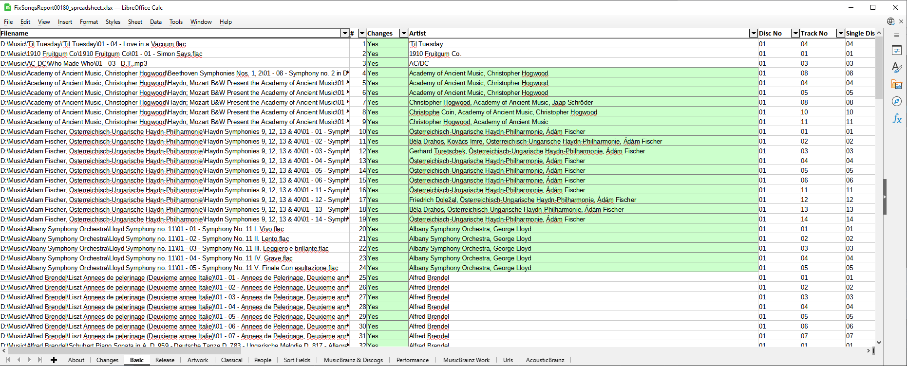Close the document with the menu bar X
907x366 pixels.
pyautogui.click(x=901, y=21)
